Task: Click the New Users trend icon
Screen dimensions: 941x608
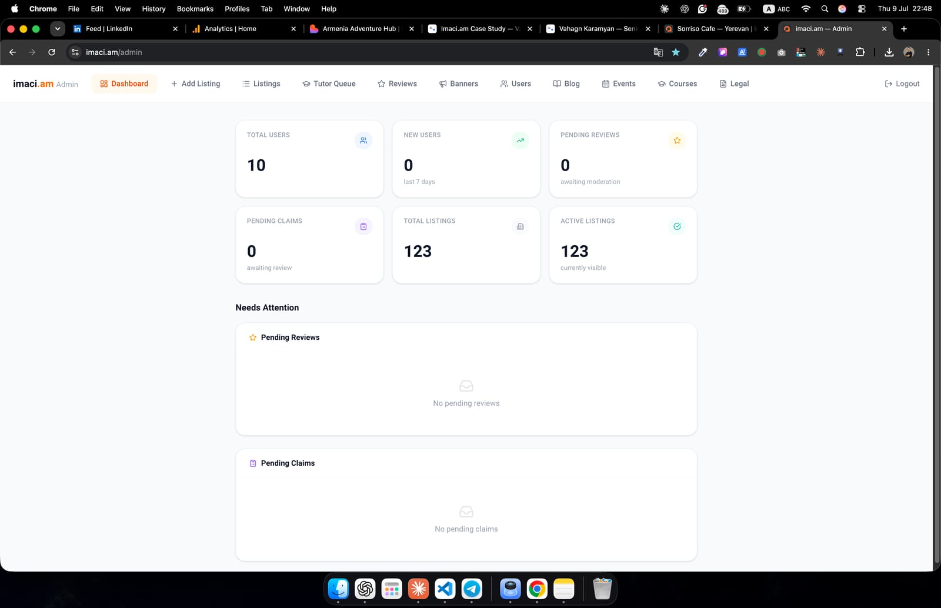Action: pos(520,141)
